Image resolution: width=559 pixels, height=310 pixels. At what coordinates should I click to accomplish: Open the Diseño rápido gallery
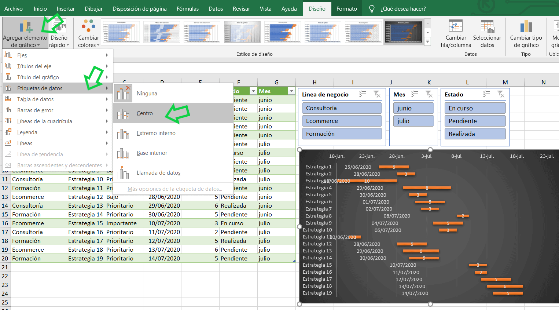59,33
